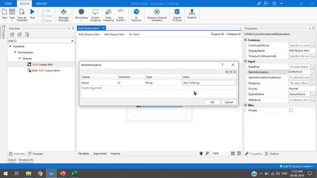This screenshot has width=317, height=178.
Task: Click fit to screen icon
Action: tap(233, 153)
